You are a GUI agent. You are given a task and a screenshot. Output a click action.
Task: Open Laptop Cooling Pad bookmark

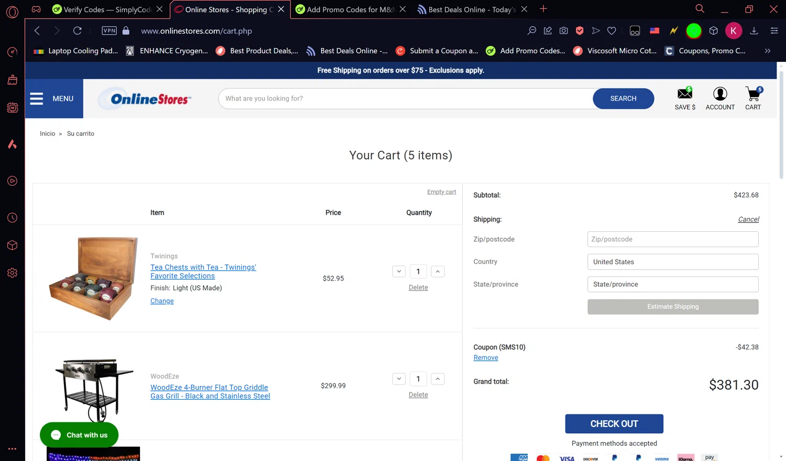(76, 51)
